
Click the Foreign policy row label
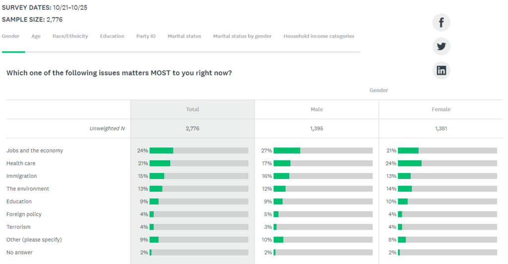tap(24, 214)
